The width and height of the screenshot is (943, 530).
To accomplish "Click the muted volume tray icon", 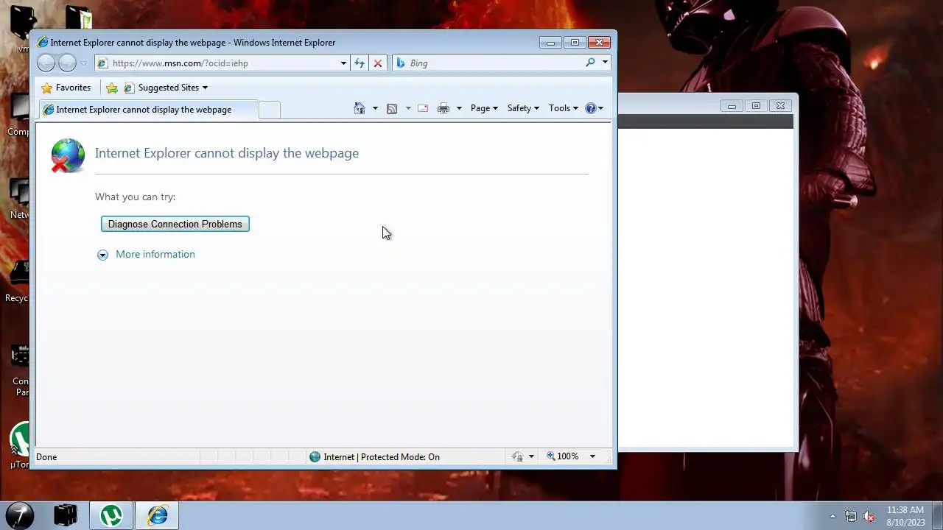I will tap(869, 516).
